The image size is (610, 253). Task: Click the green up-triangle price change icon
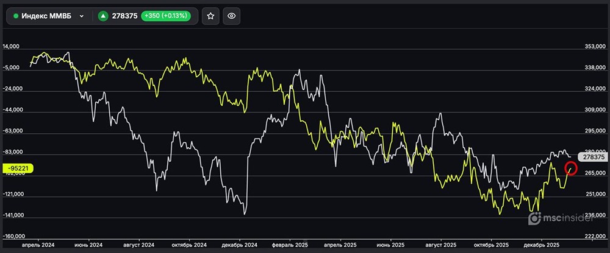tap(103, 16)
